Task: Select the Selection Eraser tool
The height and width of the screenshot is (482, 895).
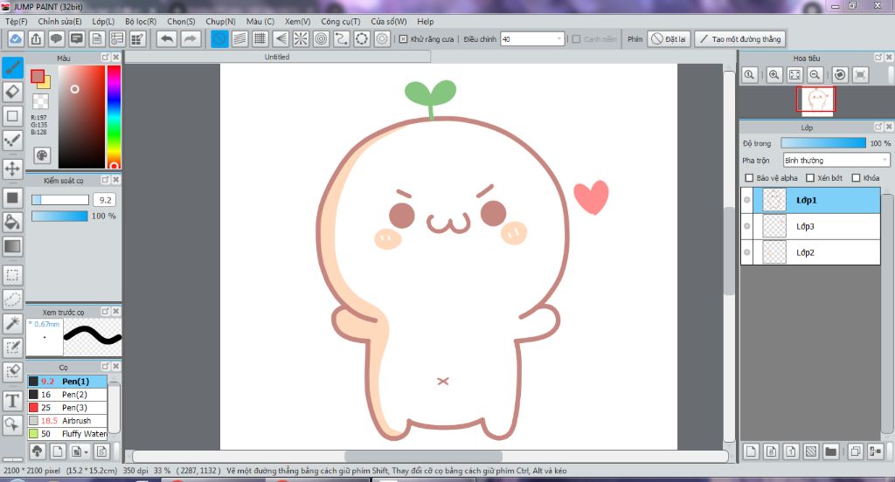Action: pos(12,372)
